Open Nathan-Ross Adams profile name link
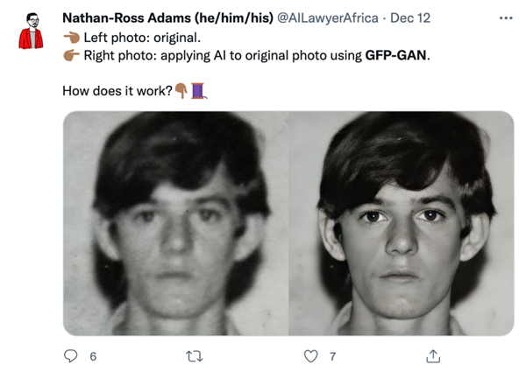 tap(167, 18)
